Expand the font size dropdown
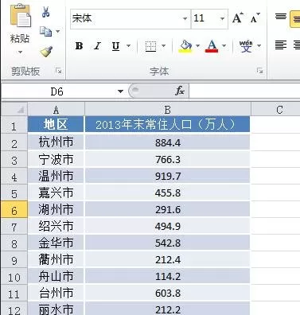Viewport: 300px width, 315px height. (x=223, y=18)
